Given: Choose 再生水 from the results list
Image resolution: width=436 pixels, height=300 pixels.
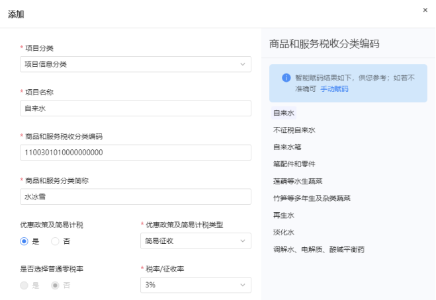Looking at the screenshot, I should pyautogui.click(x=284, y=215).
